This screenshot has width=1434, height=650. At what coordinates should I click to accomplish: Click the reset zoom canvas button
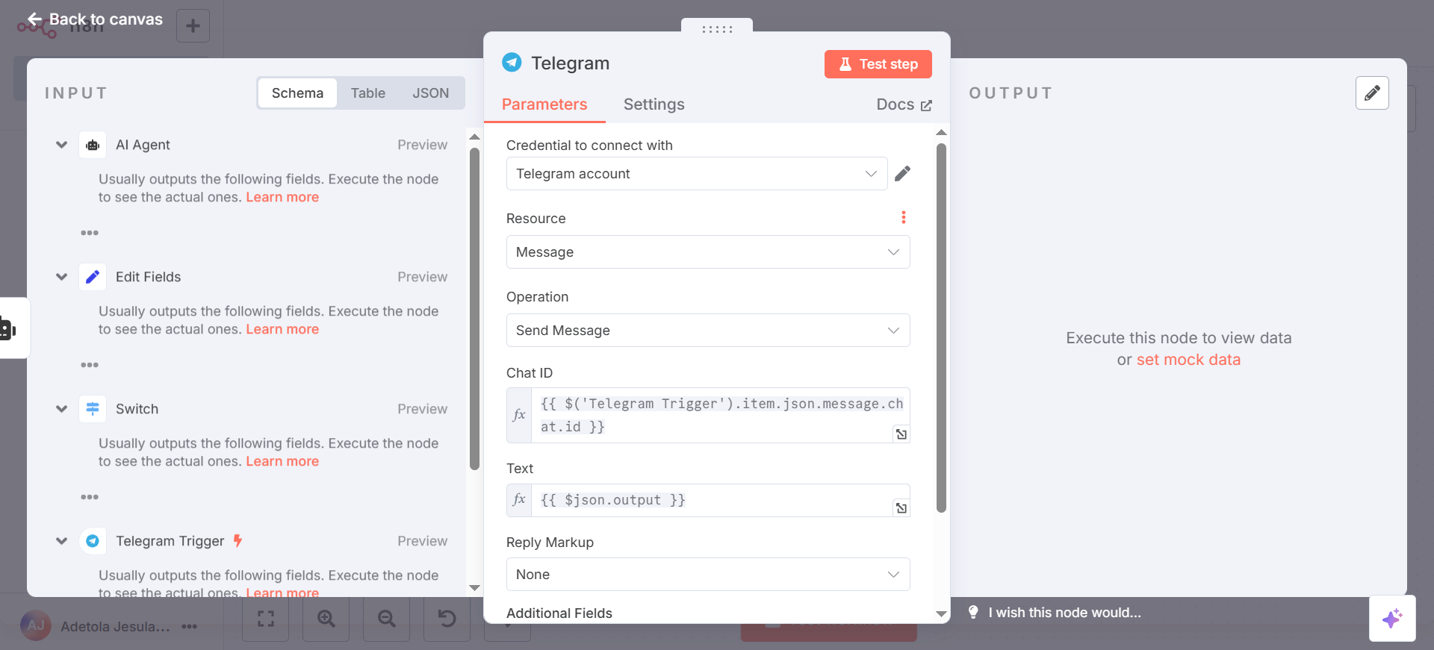point(447,618)
